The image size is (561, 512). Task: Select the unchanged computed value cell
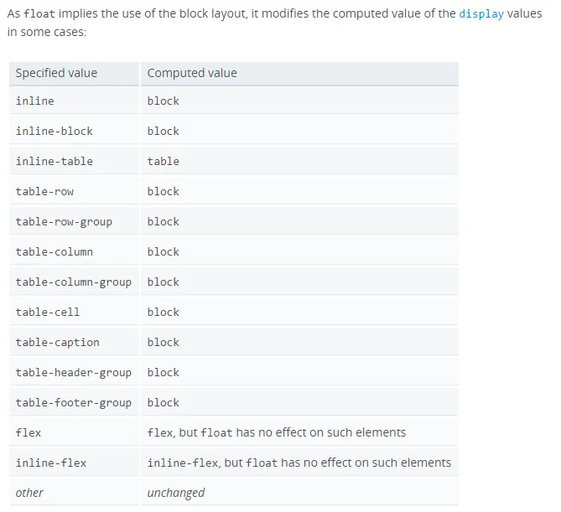[299, 493]
